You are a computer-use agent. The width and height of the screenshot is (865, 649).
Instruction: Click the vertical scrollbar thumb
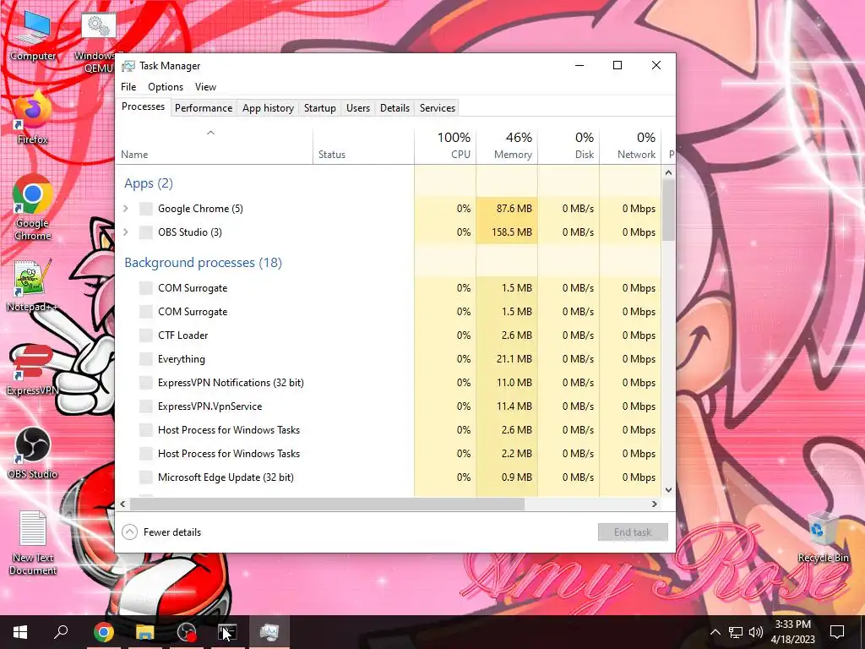tap(669, 210)
